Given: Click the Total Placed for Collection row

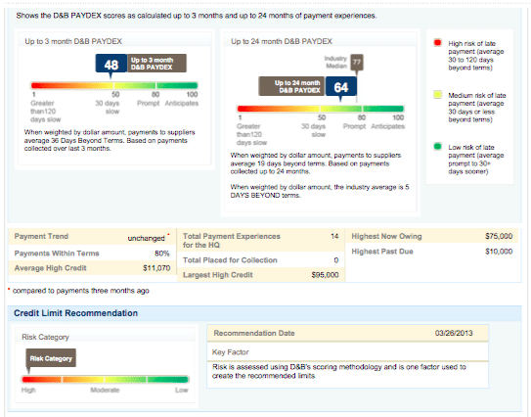Looking at the screenshot, I should 261,260.
